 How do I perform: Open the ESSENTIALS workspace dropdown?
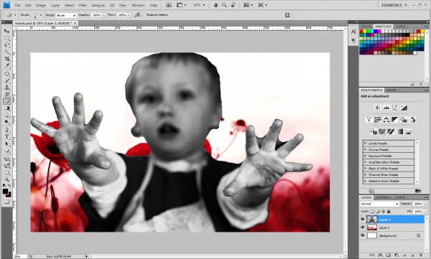[394, 5]
